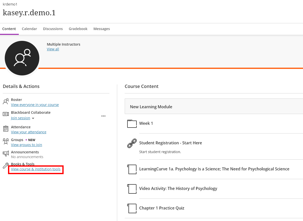Click the Attendance clipboard icon
Viewport: 303px width, 221px height.
[6, 129]
